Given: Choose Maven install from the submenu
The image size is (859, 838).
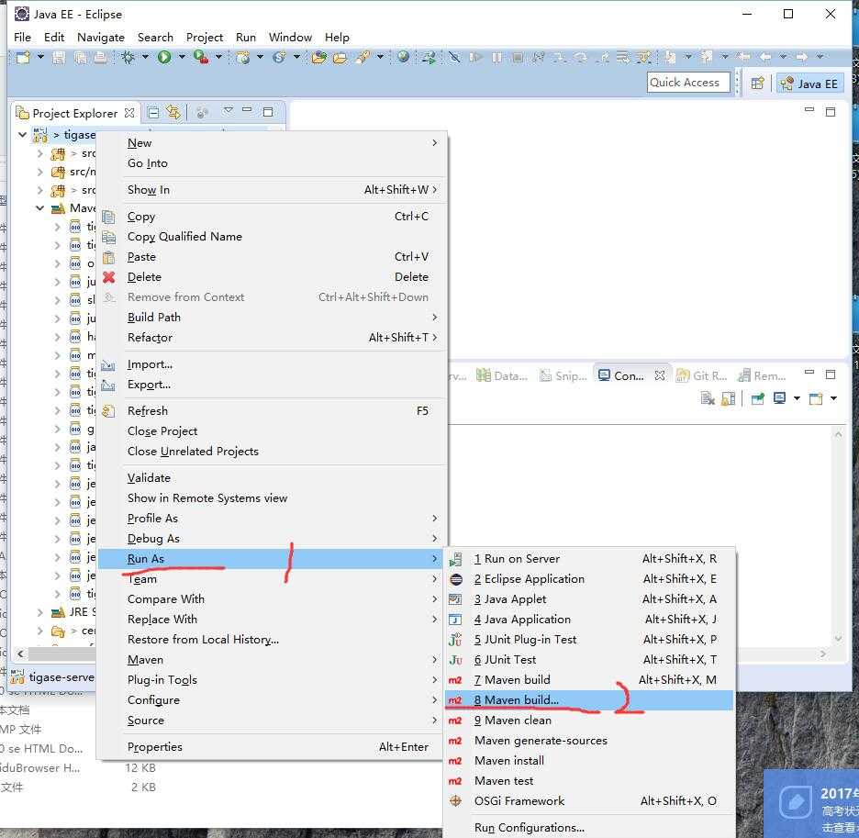Looking at the screenshot, I should (588, 761).
